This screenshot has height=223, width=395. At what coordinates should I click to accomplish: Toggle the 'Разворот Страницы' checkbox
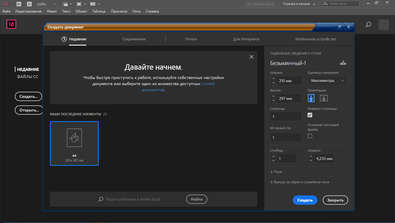point(310,115)
